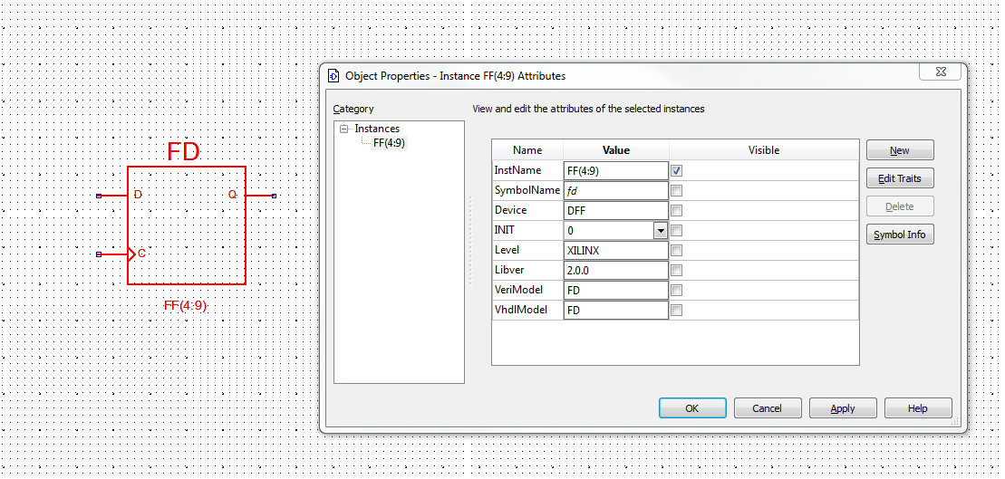Viewport: 1005px width, 479px height.
Task: Enable VhdlModel visible checkbox
Action: click(676, 310)
